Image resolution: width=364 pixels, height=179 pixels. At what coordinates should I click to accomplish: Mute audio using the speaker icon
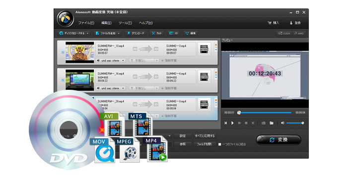283,123
